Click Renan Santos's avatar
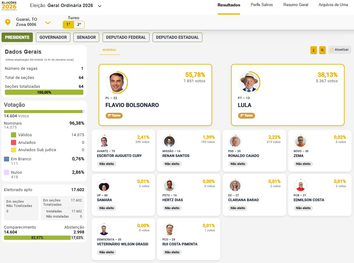 click(x=169, y=142)
